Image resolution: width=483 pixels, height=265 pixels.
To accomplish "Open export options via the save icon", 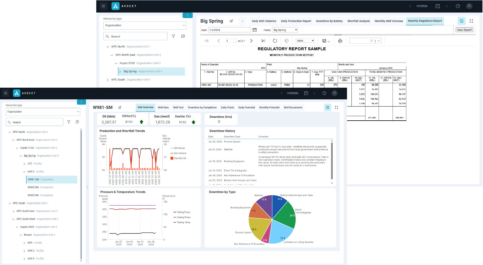I will 325,40.
